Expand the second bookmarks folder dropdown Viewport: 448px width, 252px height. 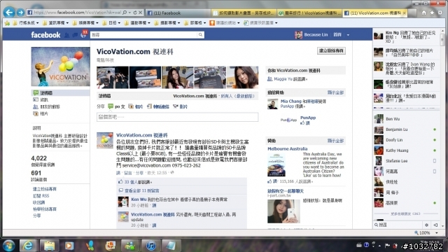tap(67, 23)
